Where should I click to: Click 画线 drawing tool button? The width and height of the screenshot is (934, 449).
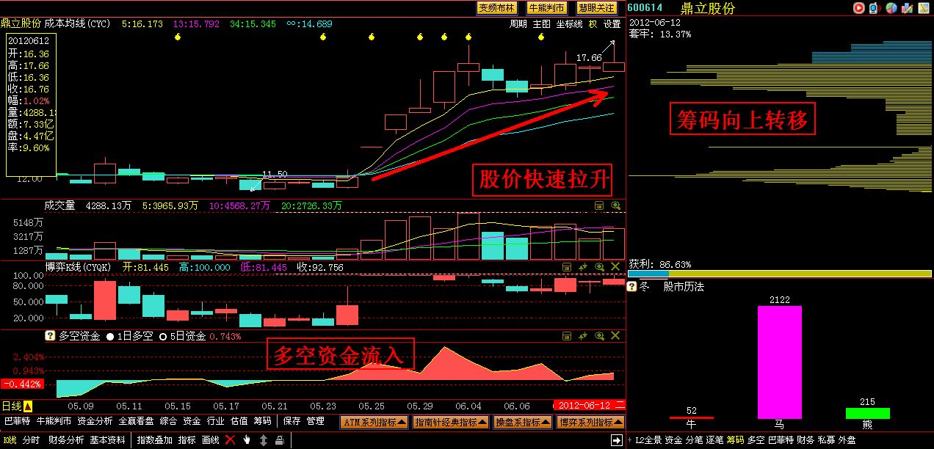(x=210, y=440)
